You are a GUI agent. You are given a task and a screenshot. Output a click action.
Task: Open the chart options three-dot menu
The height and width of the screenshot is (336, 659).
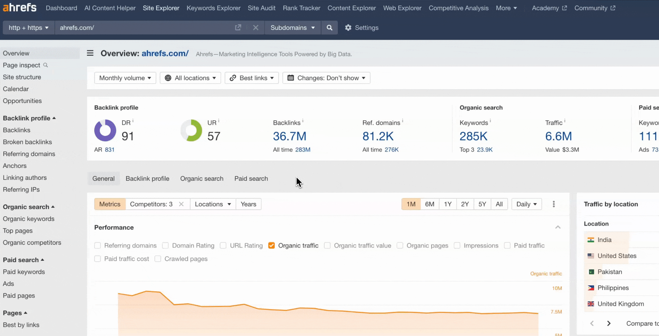[553, 204]
